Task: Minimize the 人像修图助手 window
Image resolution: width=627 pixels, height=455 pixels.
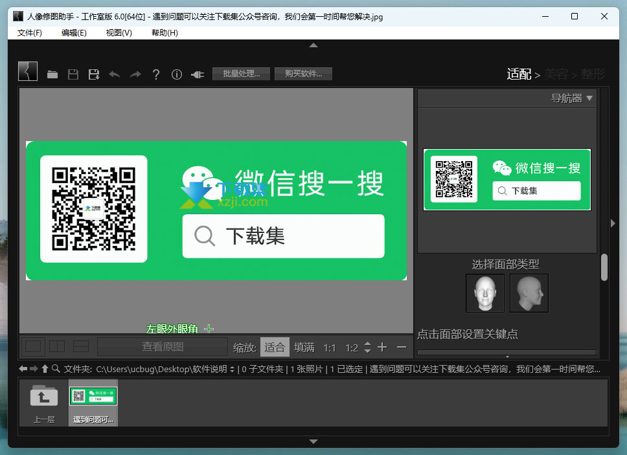Action: tap(545, 16)
